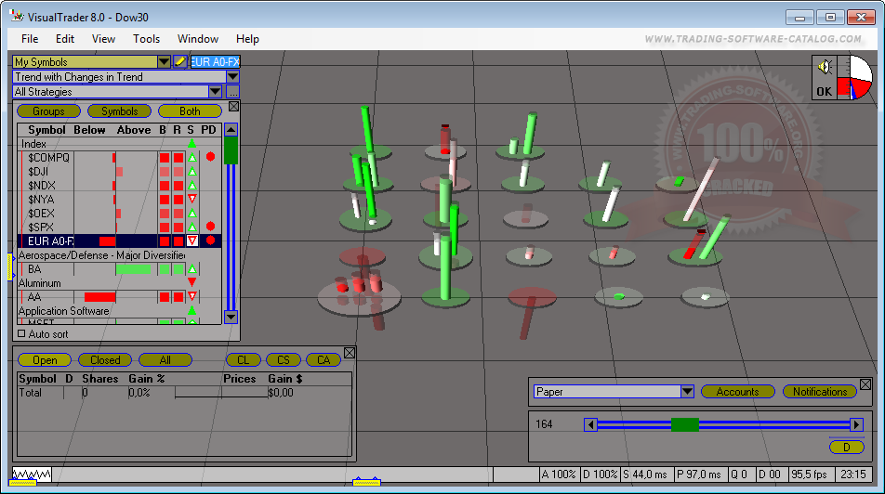Open the My Symbols dropdown
Image resolution: width=885 pixels, height=494 pixels.
pos(164,62)
